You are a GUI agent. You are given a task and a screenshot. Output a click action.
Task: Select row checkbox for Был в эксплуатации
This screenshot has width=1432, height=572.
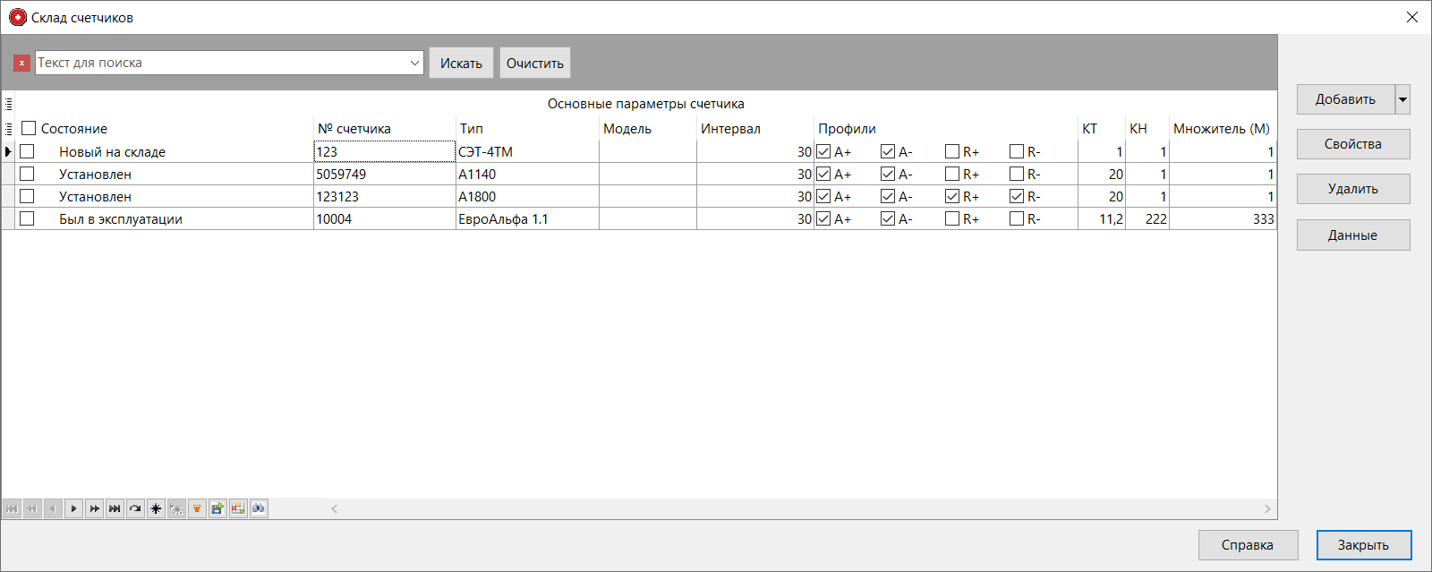tap(27, 218)
